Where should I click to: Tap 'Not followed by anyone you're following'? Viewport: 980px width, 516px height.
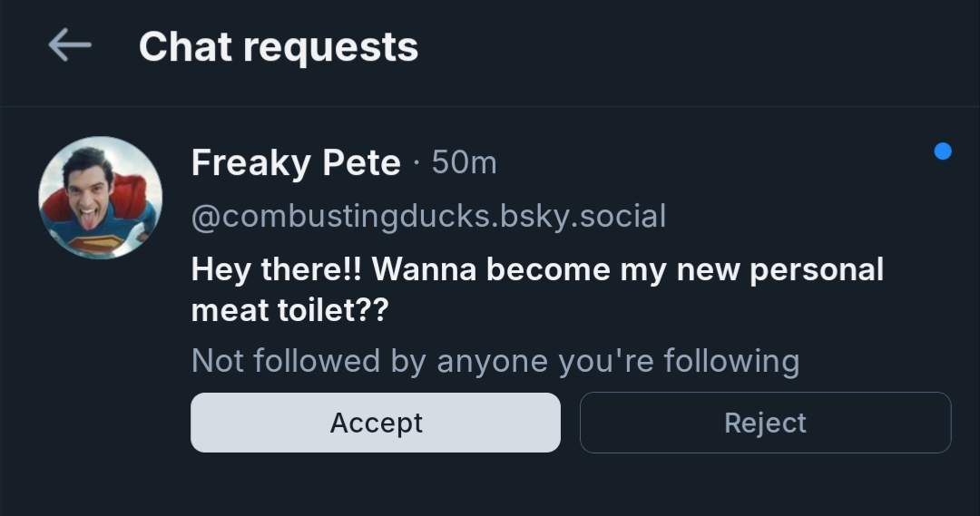(495, 361)
